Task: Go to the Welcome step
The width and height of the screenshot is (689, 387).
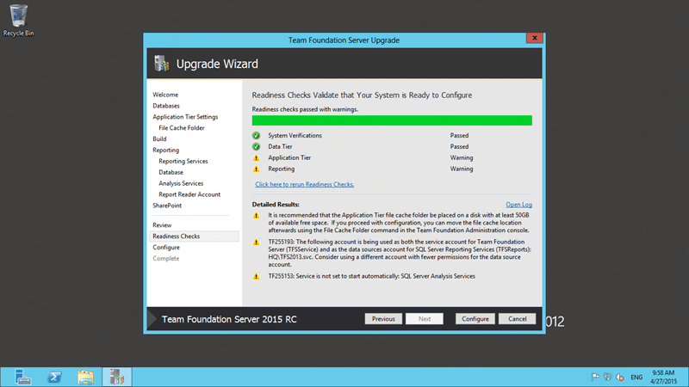Action: pos(165,95)
